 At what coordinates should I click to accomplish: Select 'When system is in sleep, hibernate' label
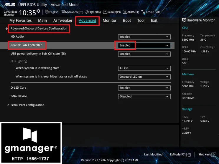51,77
